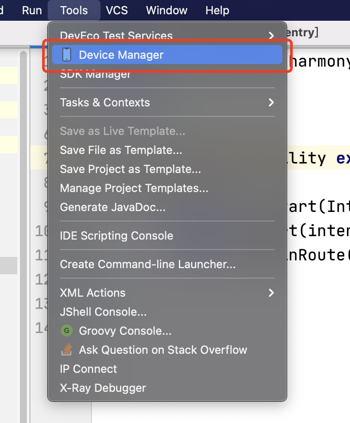Open the VCS menu
The width and height of the screenshot is (350, 423).
tap(117, 10)
